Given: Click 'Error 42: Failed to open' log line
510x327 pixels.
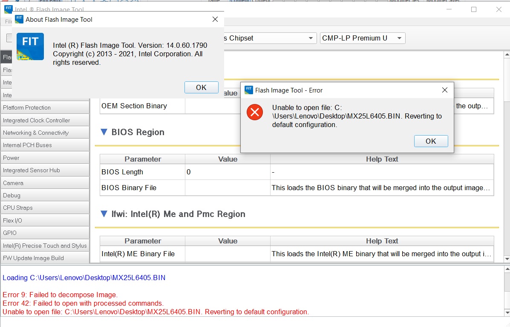Looking at the screenshot, I should [83, 303].
